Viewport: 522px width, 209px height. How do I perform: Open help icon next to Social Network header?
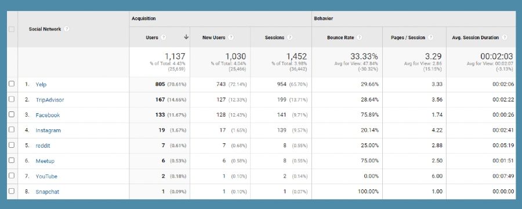[x=67, y=29]
